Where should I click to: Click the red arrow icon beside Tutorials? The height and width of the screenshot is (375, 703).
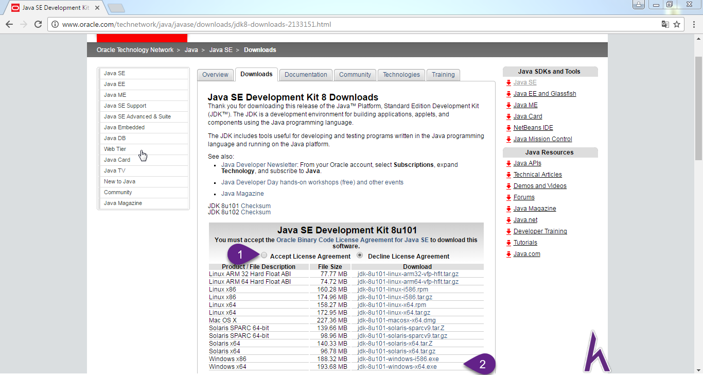pyautogui.click(x=508, y=243)
